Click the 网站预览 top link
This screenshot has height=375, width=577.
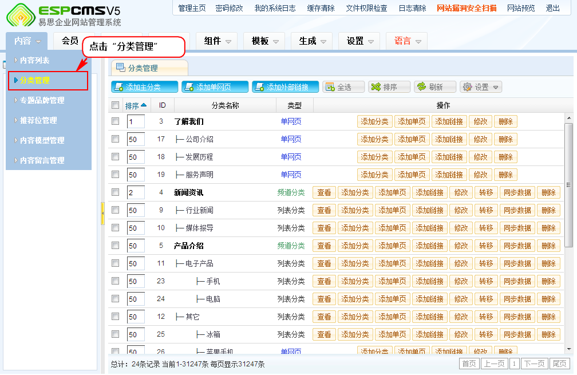pyautogui.click(x=521, y=8)
